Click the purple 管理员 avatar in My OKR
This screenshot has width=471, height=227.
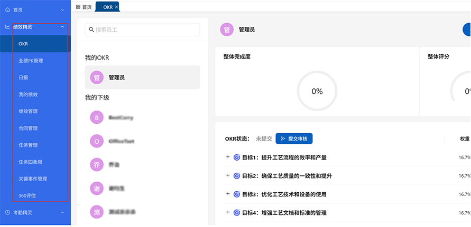[97, 77]
